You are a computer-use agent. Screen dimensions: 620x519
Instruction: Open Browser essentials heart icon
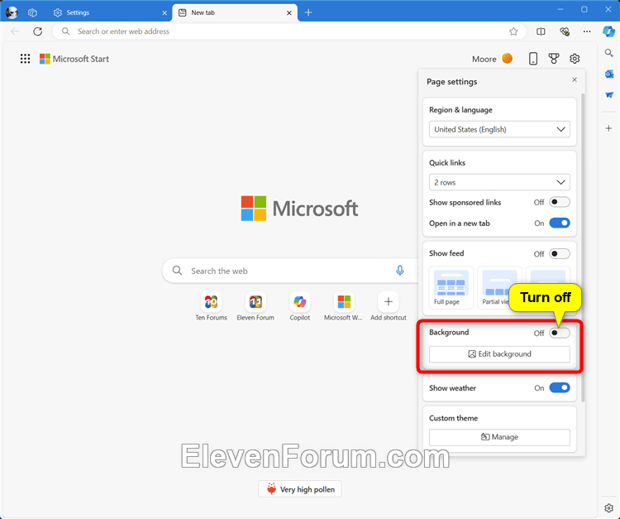point(565,31)
